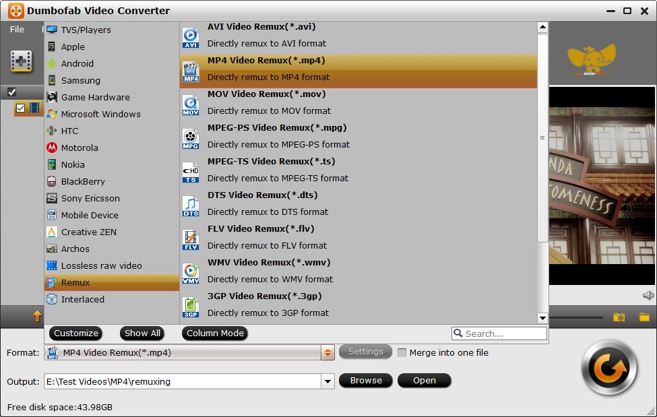Screen dimensions: 657x417
Task: Take a snapshot with camera icon
Action: click(x=619, y=317)
